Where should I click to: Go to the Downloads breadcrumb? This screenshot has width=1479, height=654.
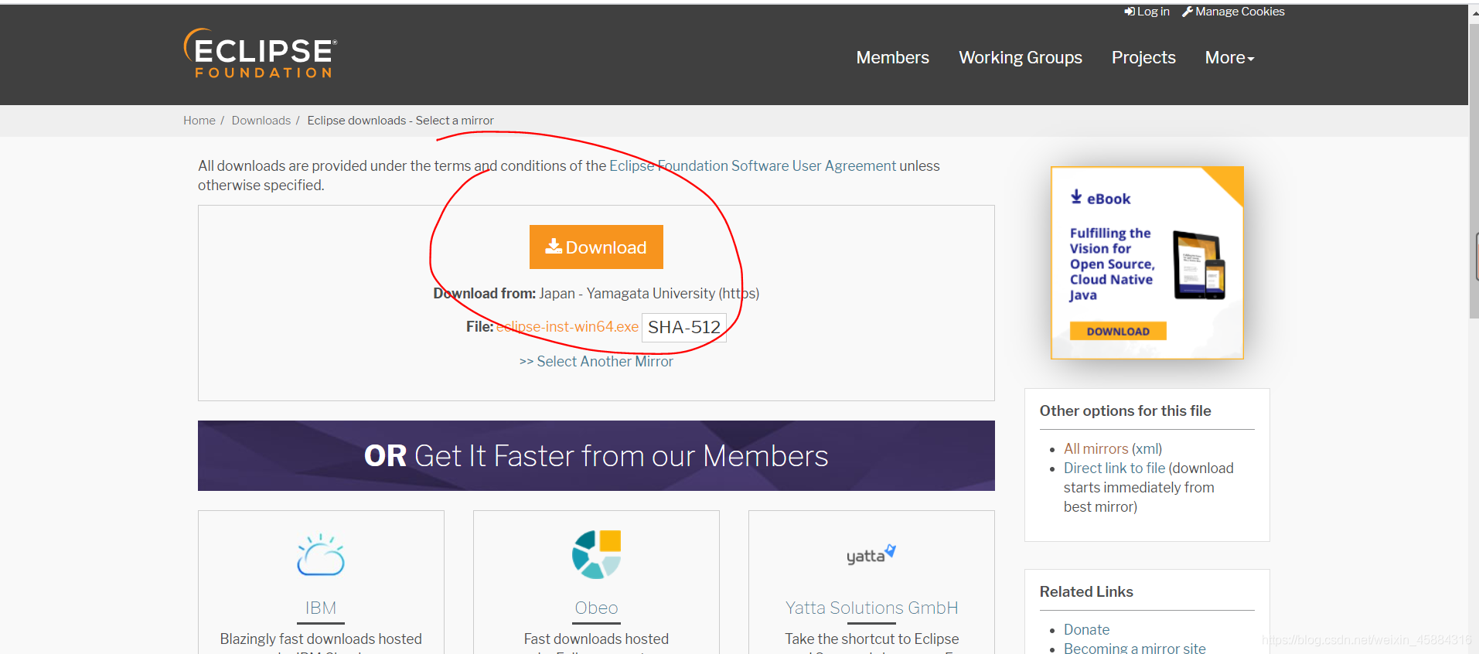point(261,121)
